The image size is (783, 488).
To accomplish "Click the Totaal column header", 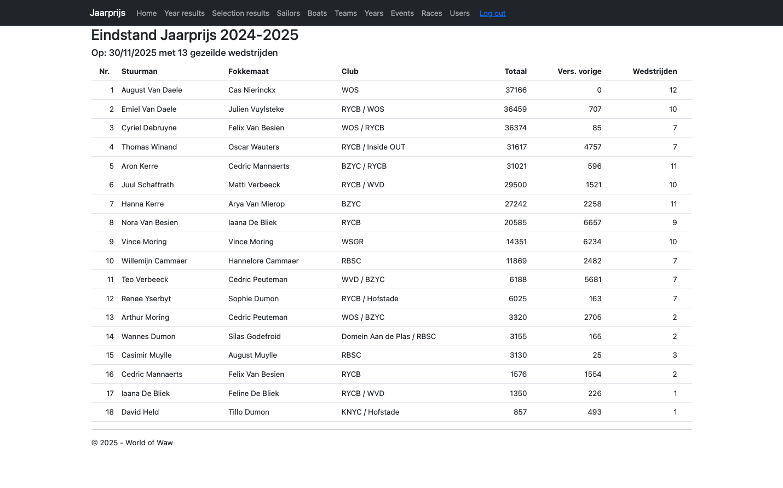I will [515, 71].
